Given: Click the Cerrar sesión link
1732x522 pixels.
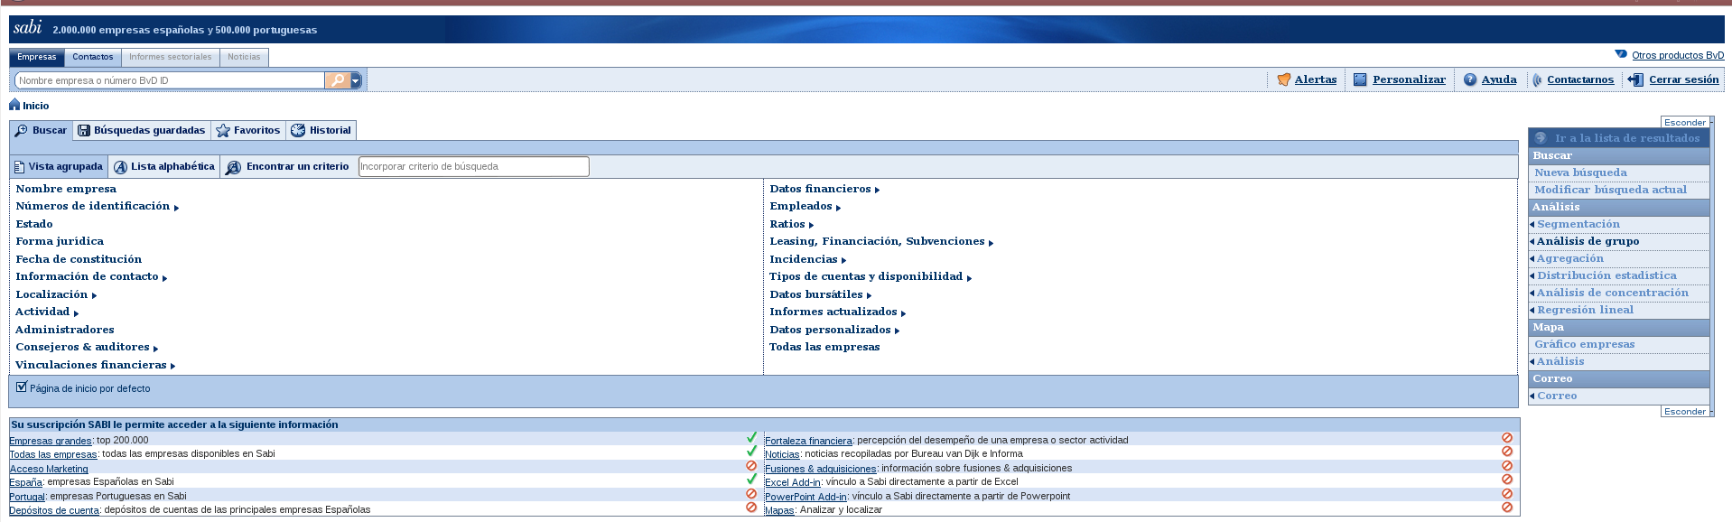Looking at the screenshot, I should [x=1684, y=79].
